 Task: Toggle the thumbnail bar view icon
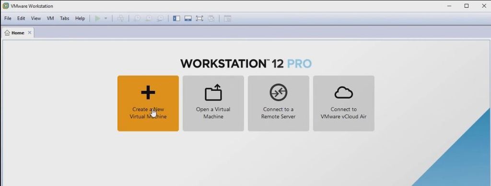188,19
